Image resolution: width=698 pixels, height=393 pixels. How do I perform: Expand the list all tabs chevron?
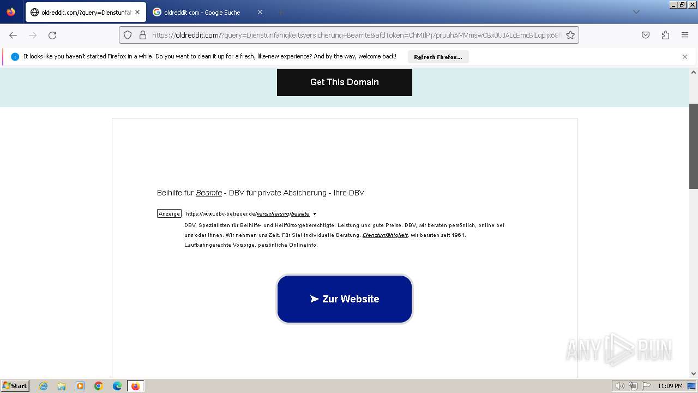click(636, 12)
